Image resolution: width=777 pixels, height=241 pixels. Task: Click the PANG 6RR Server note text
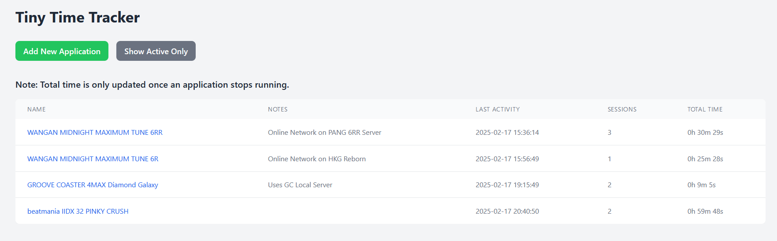tap(324, 132)
